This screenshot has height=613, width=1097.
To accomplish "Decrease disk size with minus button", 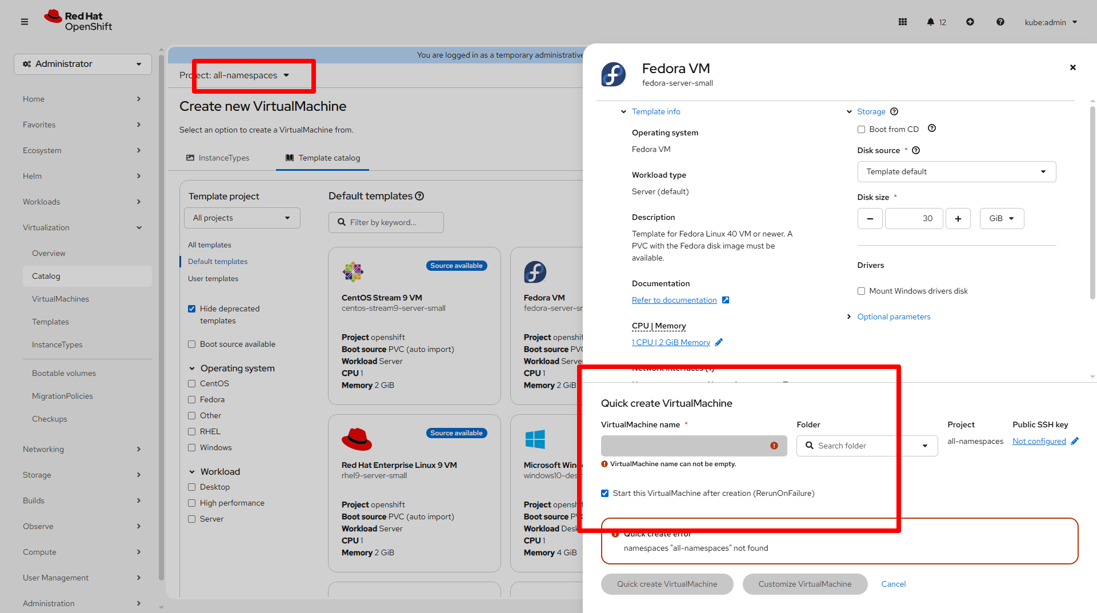I will (870, 218).
